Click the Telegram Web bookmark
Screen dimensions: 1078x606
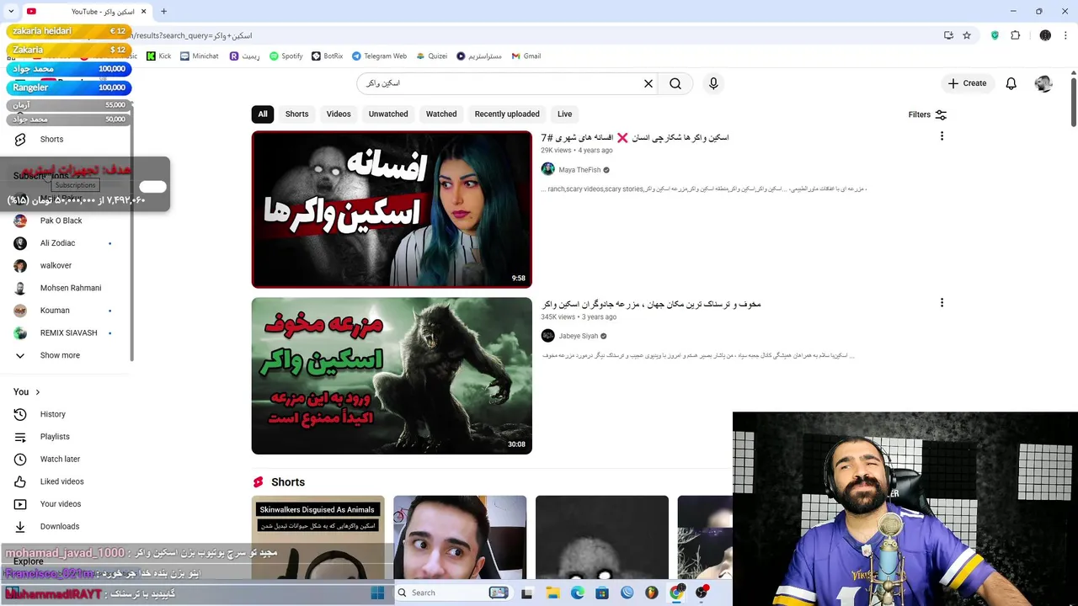click(379, 56)
